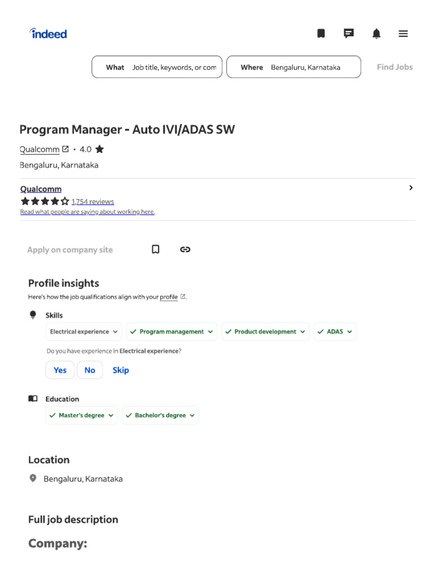Open the bold Qualcomm company heading link
Screen dimensions: 435x580
tap(41, 189)
